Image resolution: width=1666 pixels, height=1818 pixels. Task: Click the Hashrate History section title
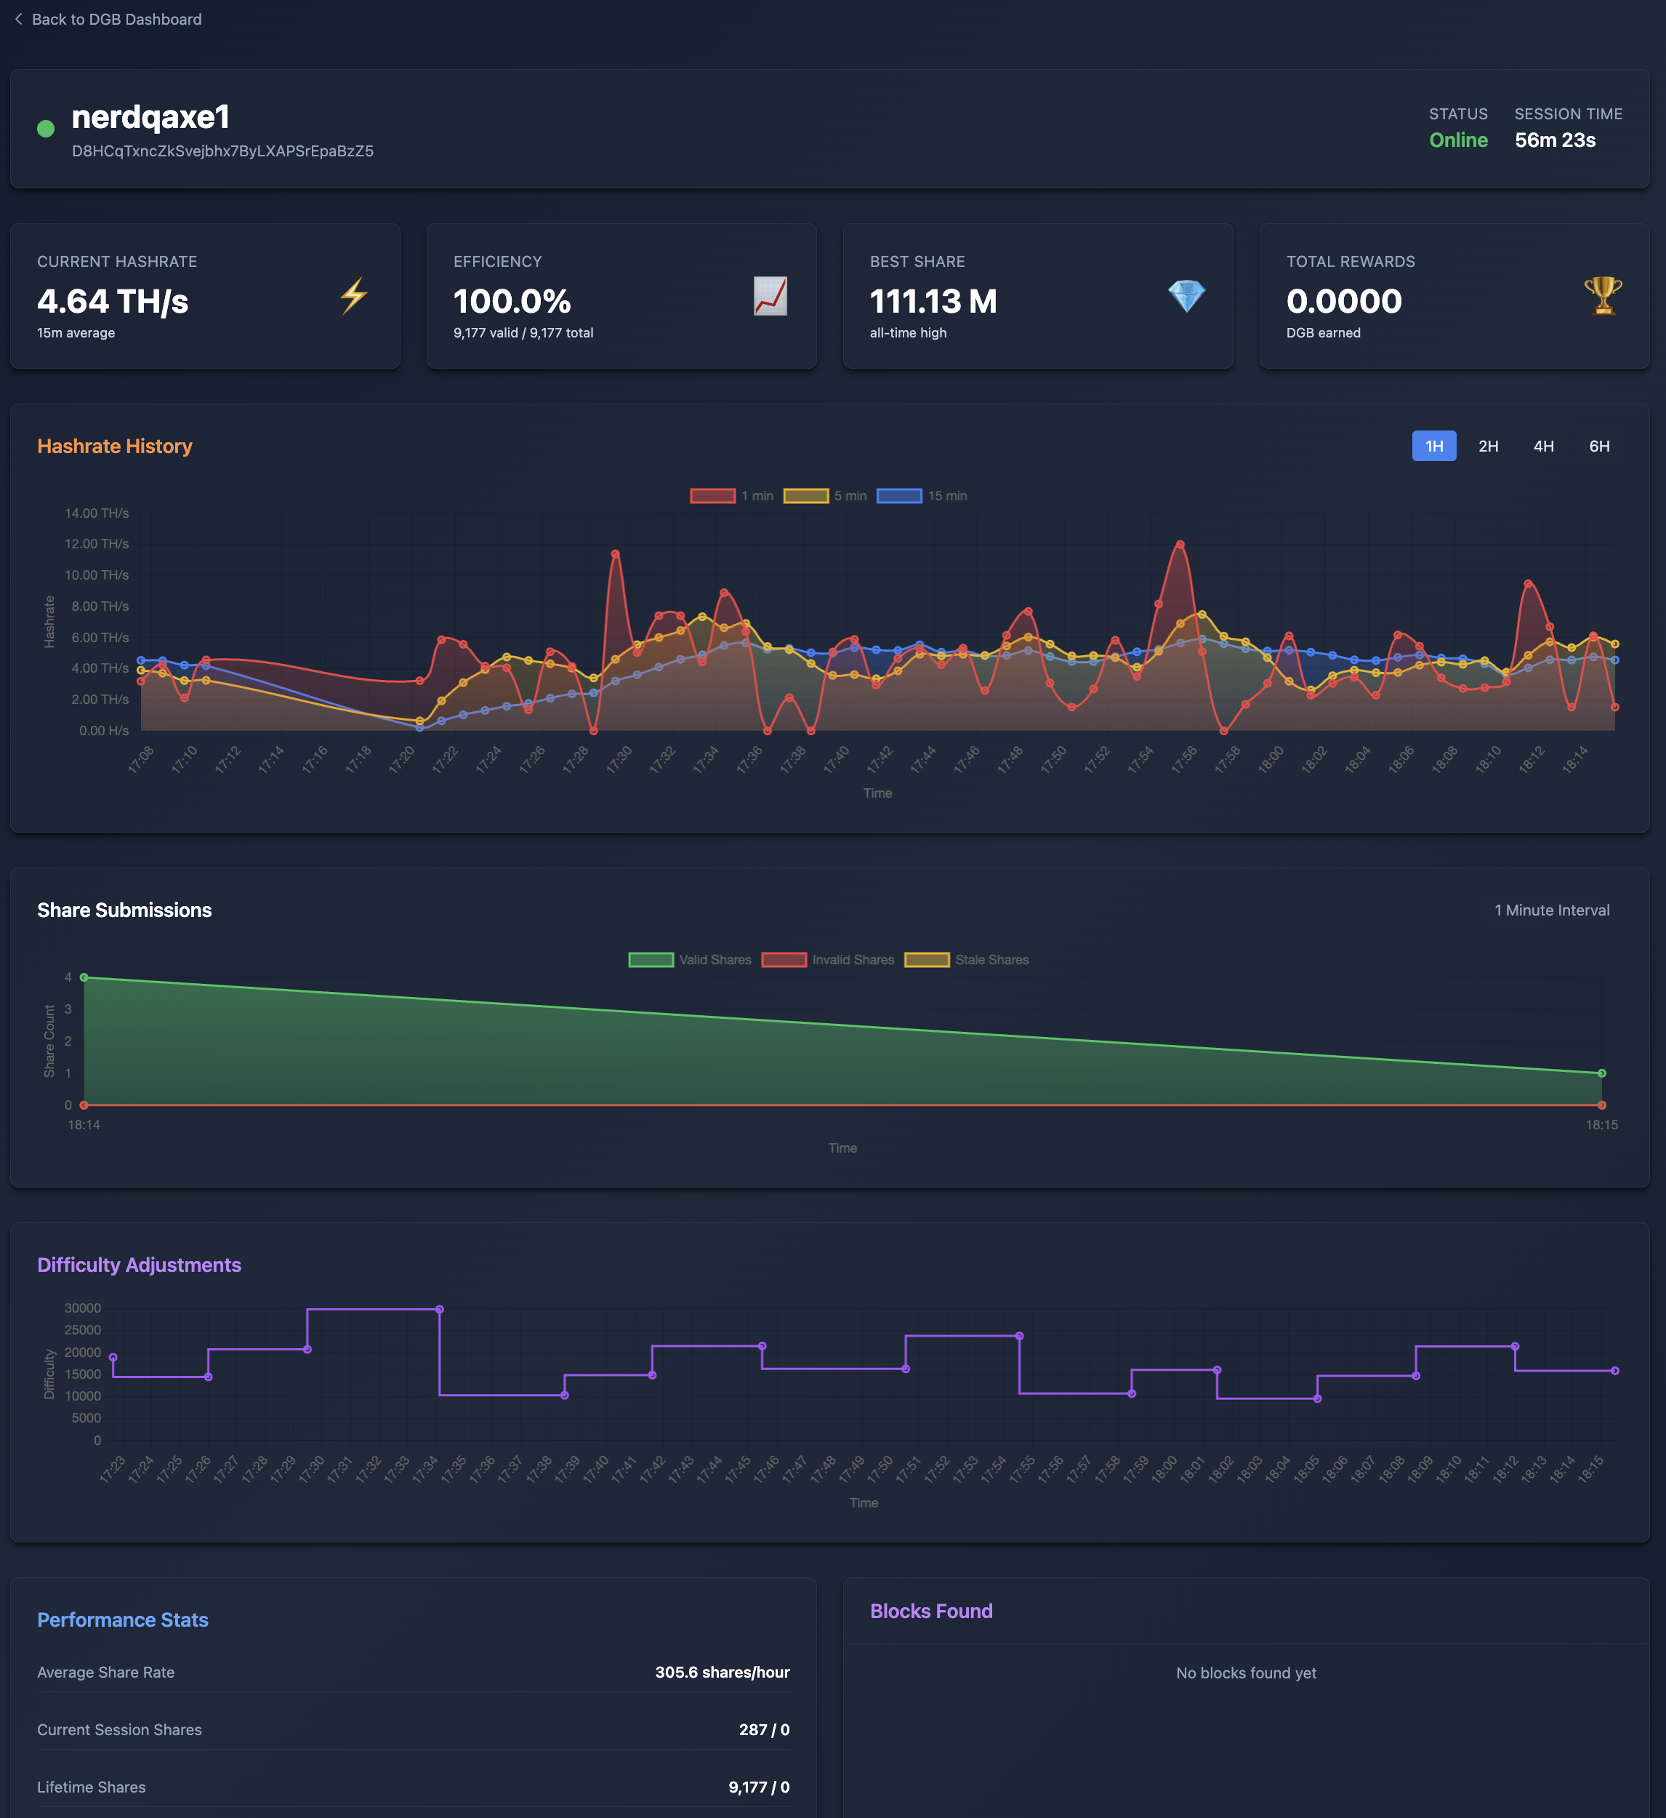coord(115,446)
